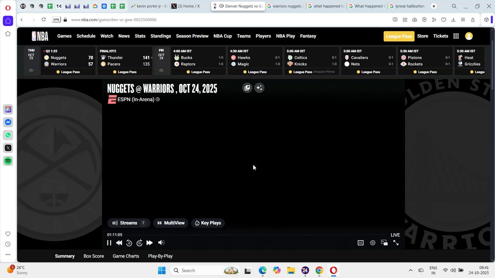
Task: Open Windows Start menu
Action: [162, 270]
